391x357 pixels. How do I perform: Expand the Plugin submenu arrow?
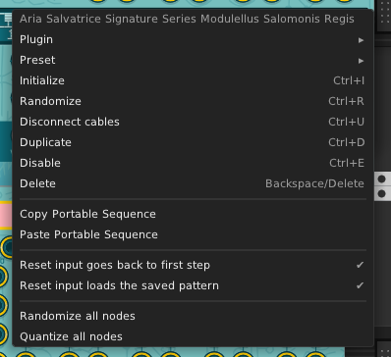click(x=361, y=40)
